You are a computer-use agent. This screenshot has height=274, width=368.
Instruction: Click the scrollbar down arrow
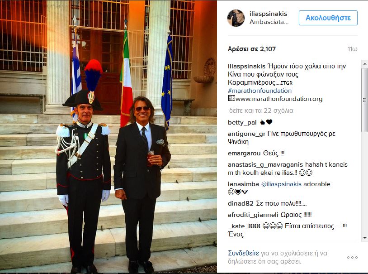pyautogui.click(x=365, y=238)
